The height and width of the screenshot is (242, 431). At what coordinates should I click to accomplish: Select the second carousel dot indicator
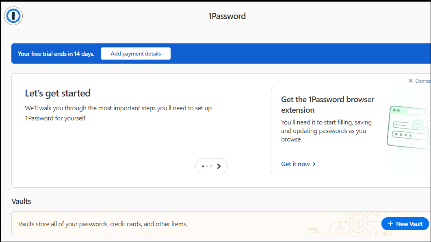click(207, 166)
